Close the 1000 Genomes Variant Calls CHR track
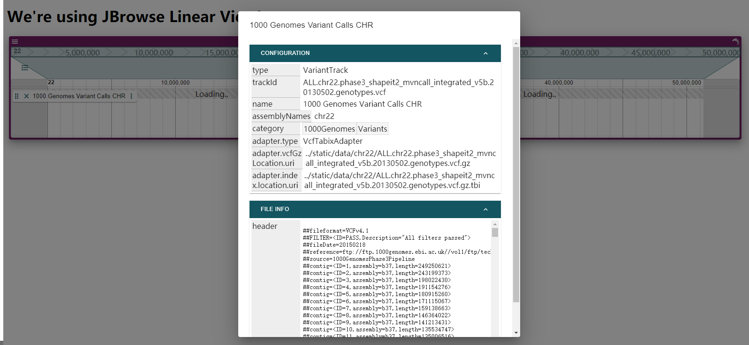The width and height of the screenshot is (749, 345). (26, 96)
